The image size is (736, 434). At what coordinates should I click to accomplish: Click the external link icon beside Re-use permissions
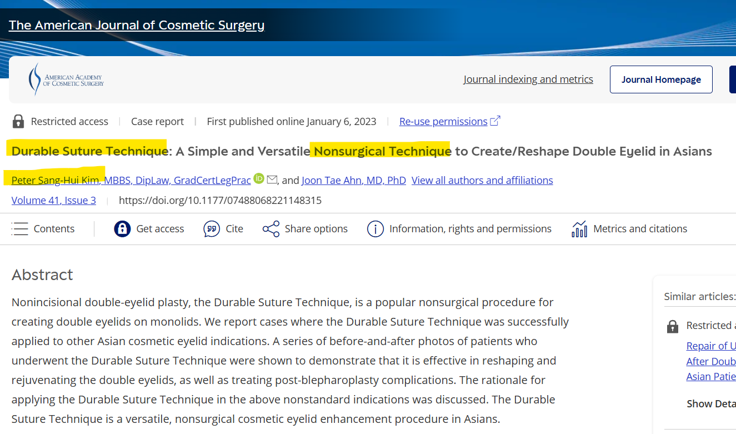tap(495, 121)
